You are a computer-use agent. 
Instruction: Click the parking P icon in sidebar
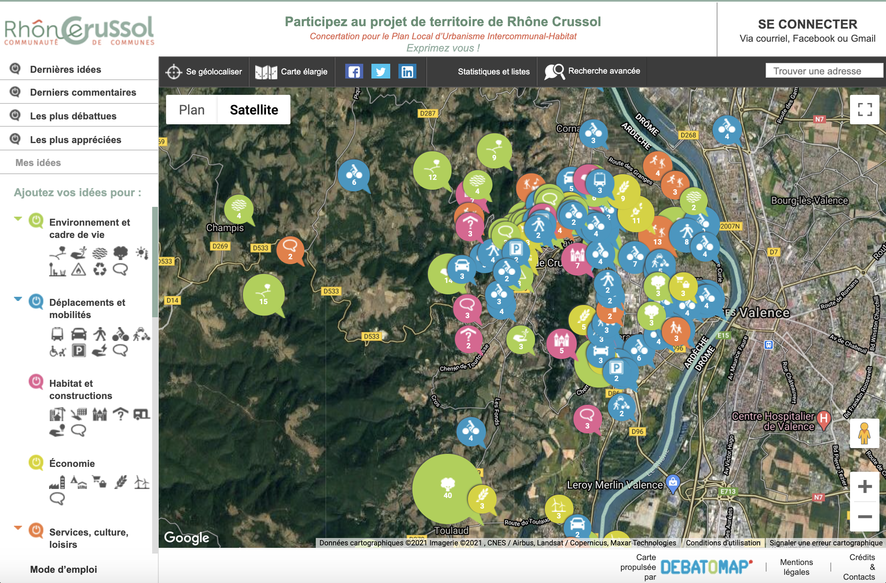pos(79,350)
